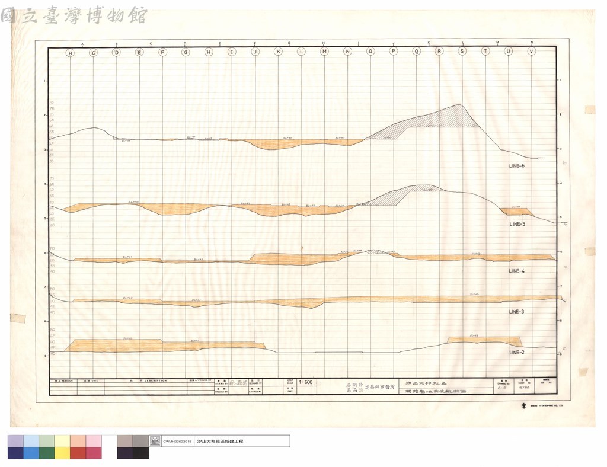Click the small emblem beside the enterprise company text
607x467 pixels.
(524, 405)
